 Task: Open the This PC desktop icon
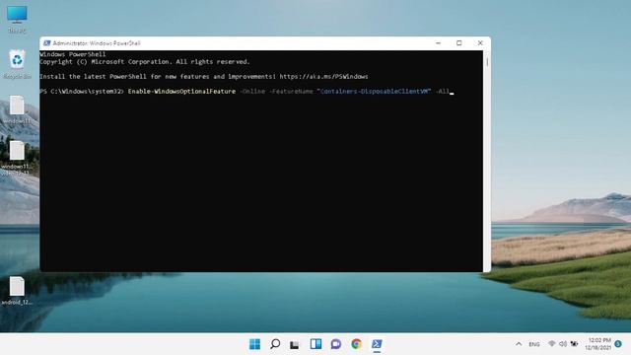coord(17,19)
